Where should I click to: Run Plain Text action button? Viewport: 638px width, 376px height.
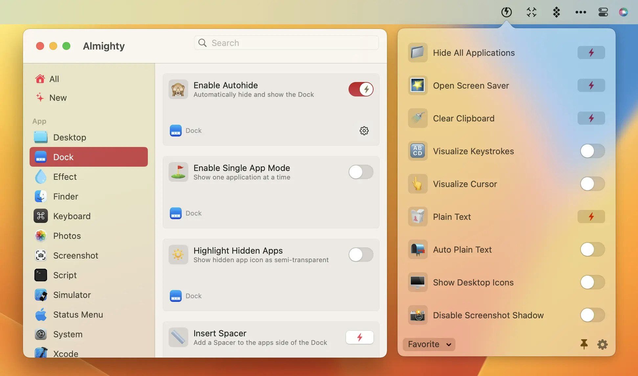point(591,217)
